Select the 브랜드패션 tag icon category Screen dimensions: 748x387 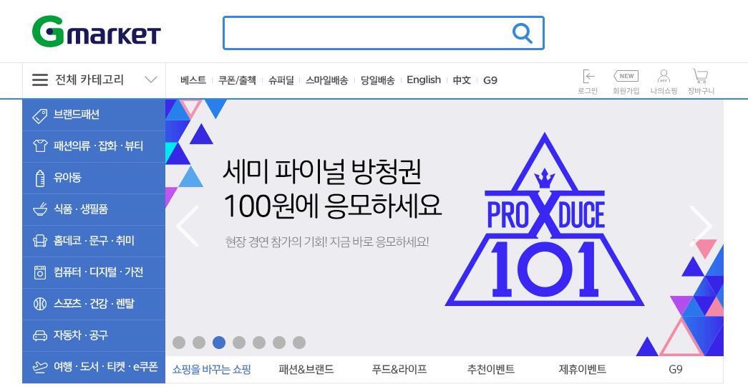coord(94,115)
